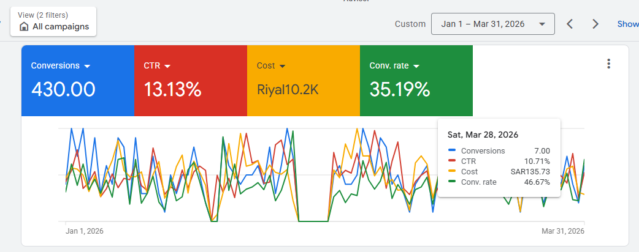Click the tooltip Cost SAR135.73 row
The image size is (639, 252).
tap(499, 171)
